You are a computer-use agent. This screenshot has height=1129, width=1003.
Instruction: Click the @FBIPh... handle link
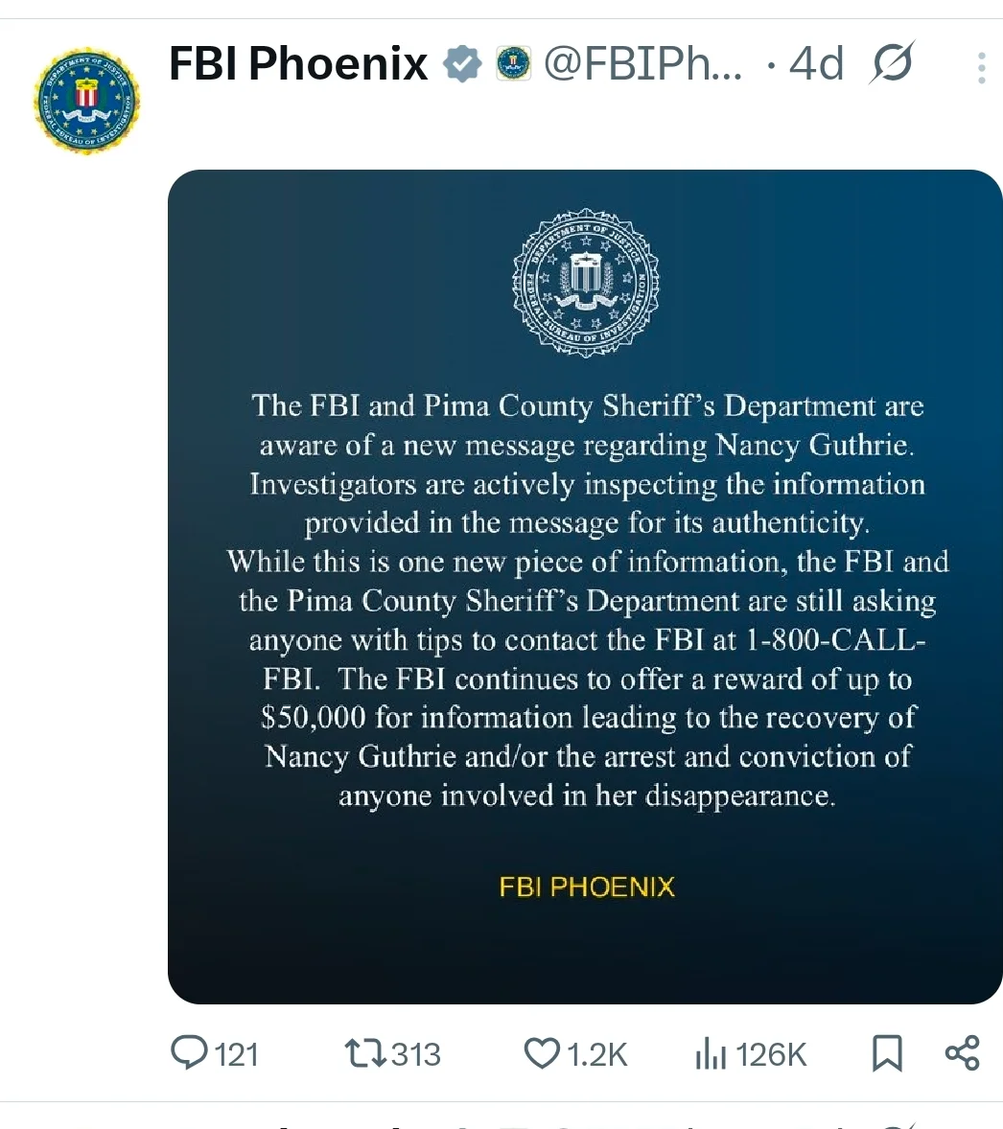(x=642, y=65)
